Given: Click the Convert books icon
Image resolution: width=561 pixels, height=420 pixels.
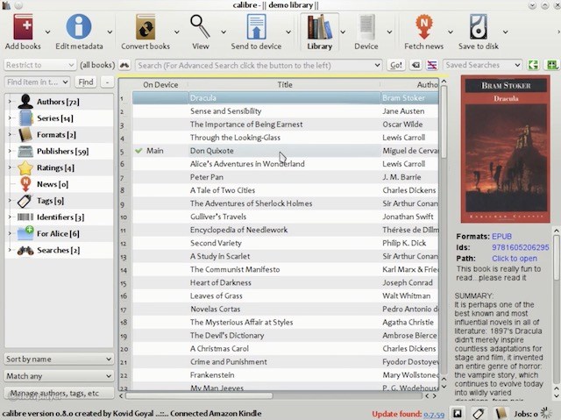Looking at the screenshot, I should click(146, 26).
